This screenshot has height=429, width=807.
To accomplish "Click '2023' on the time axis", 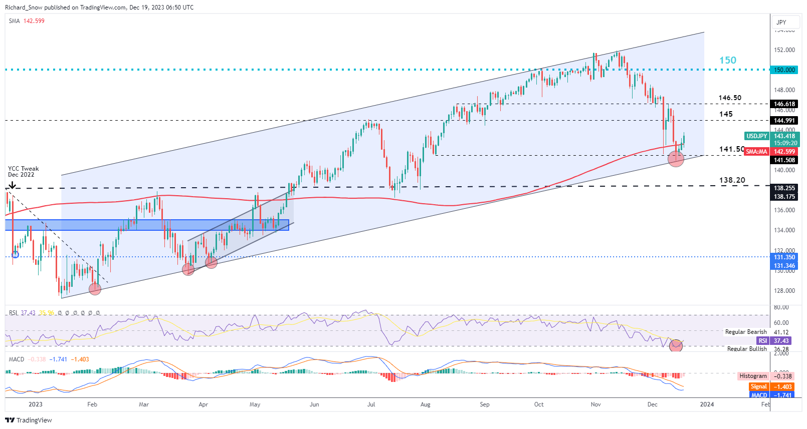I will click(36, 404).
